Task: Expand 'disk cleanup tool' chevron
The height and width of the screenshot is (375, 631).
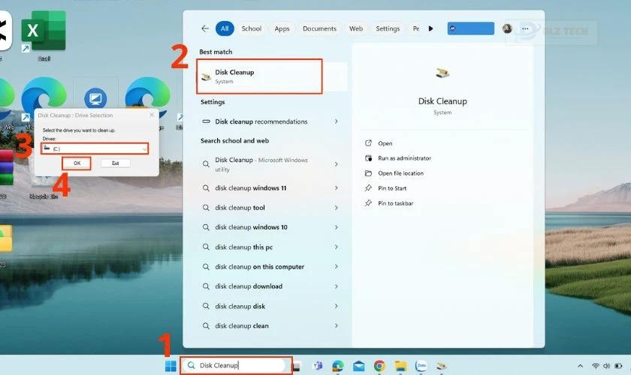Action: click(336, 208)
